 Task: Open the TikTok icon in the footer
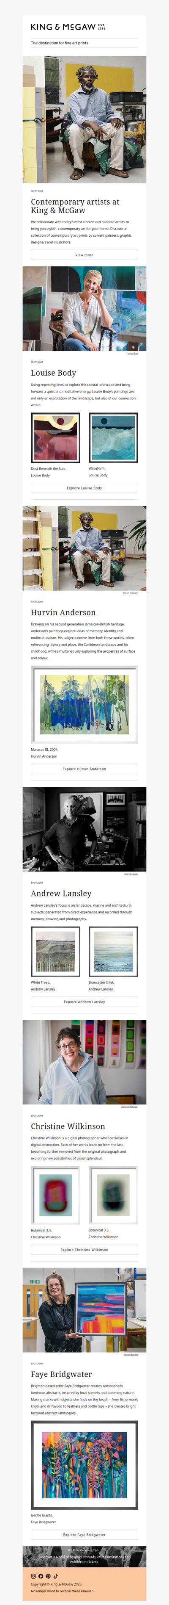coord(55,1576)
